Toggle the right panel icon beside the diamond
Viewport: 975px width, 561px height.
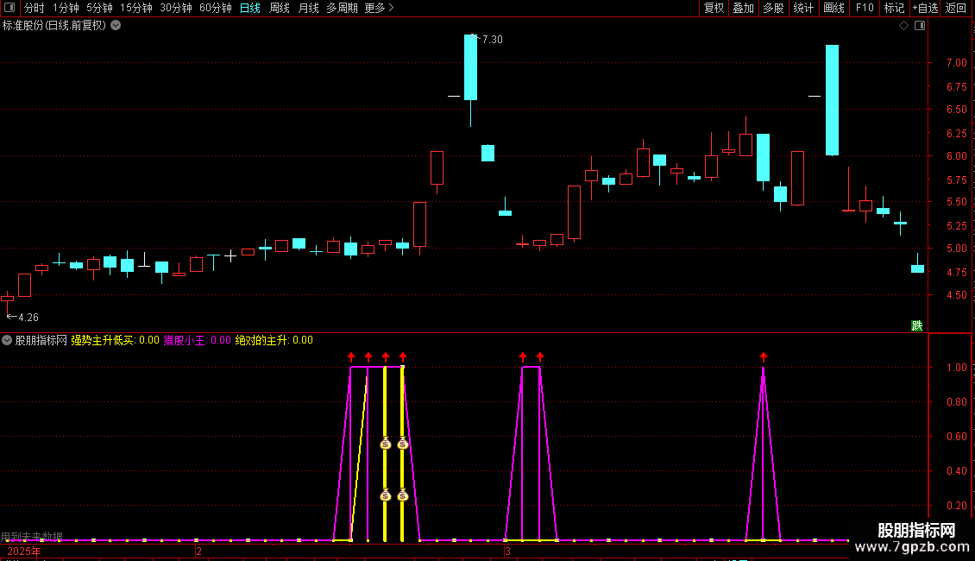[920, 26]
